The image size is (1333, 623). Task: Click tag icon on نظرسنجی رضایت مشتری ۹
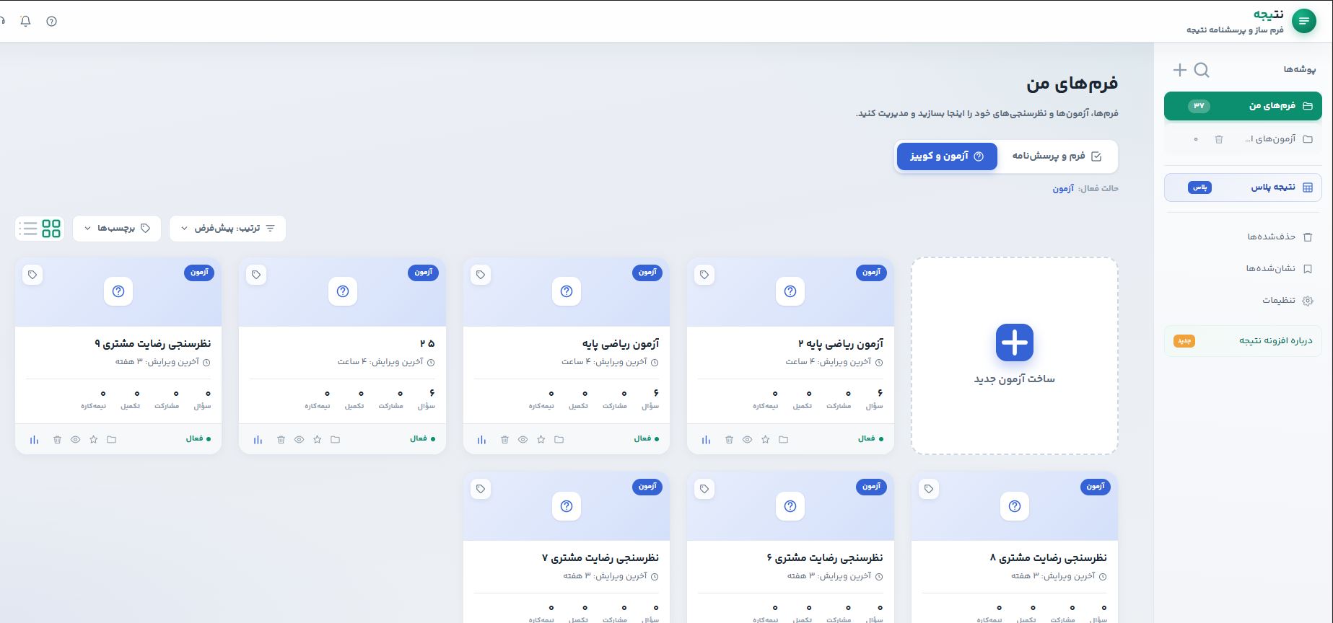pos(32,275)
